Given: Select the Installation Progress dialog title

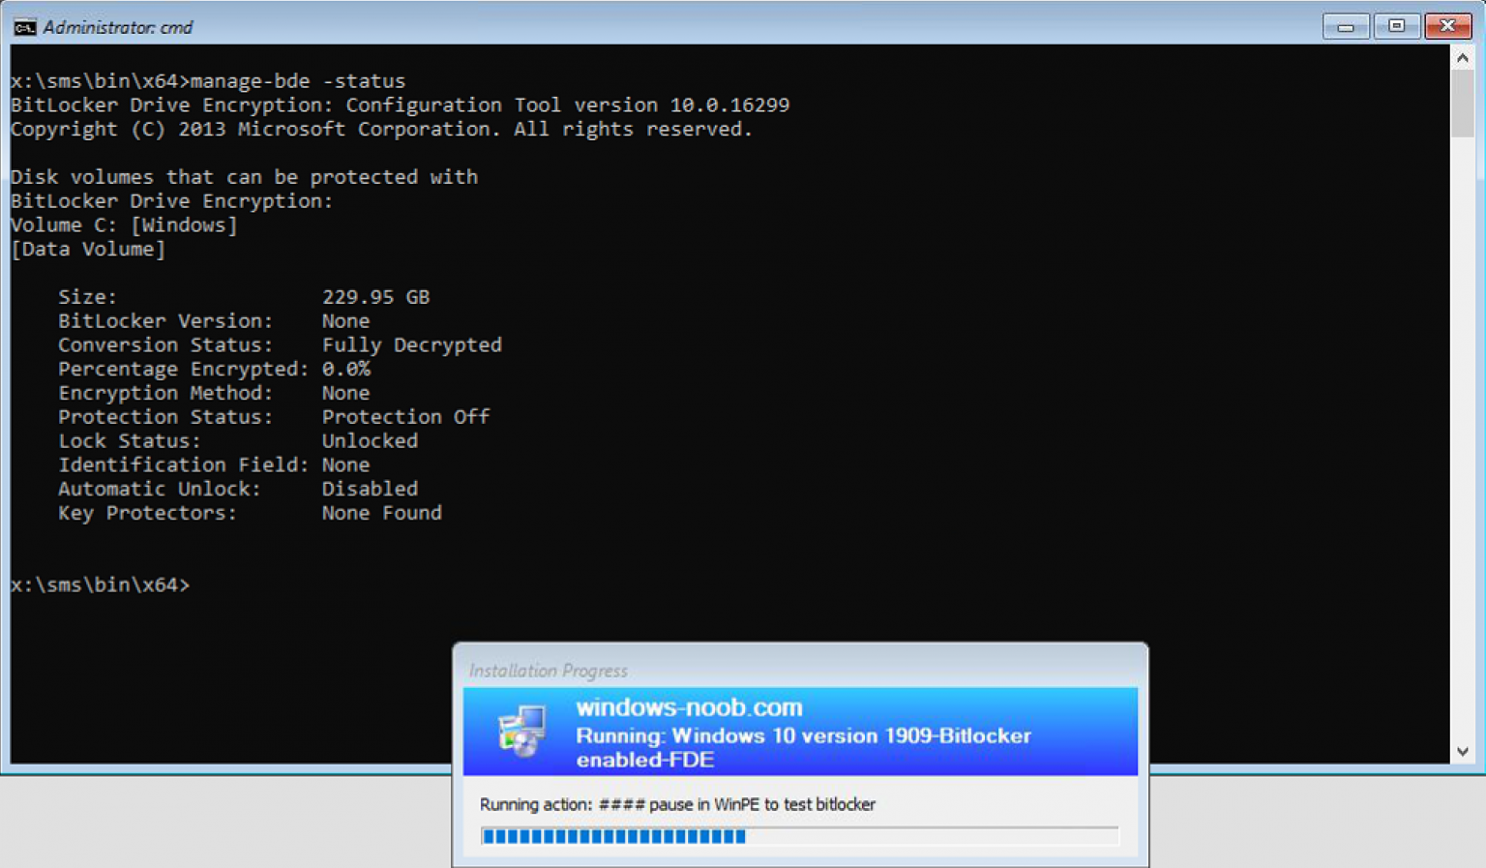Looking at the screenshot, I should click(548, 671).
